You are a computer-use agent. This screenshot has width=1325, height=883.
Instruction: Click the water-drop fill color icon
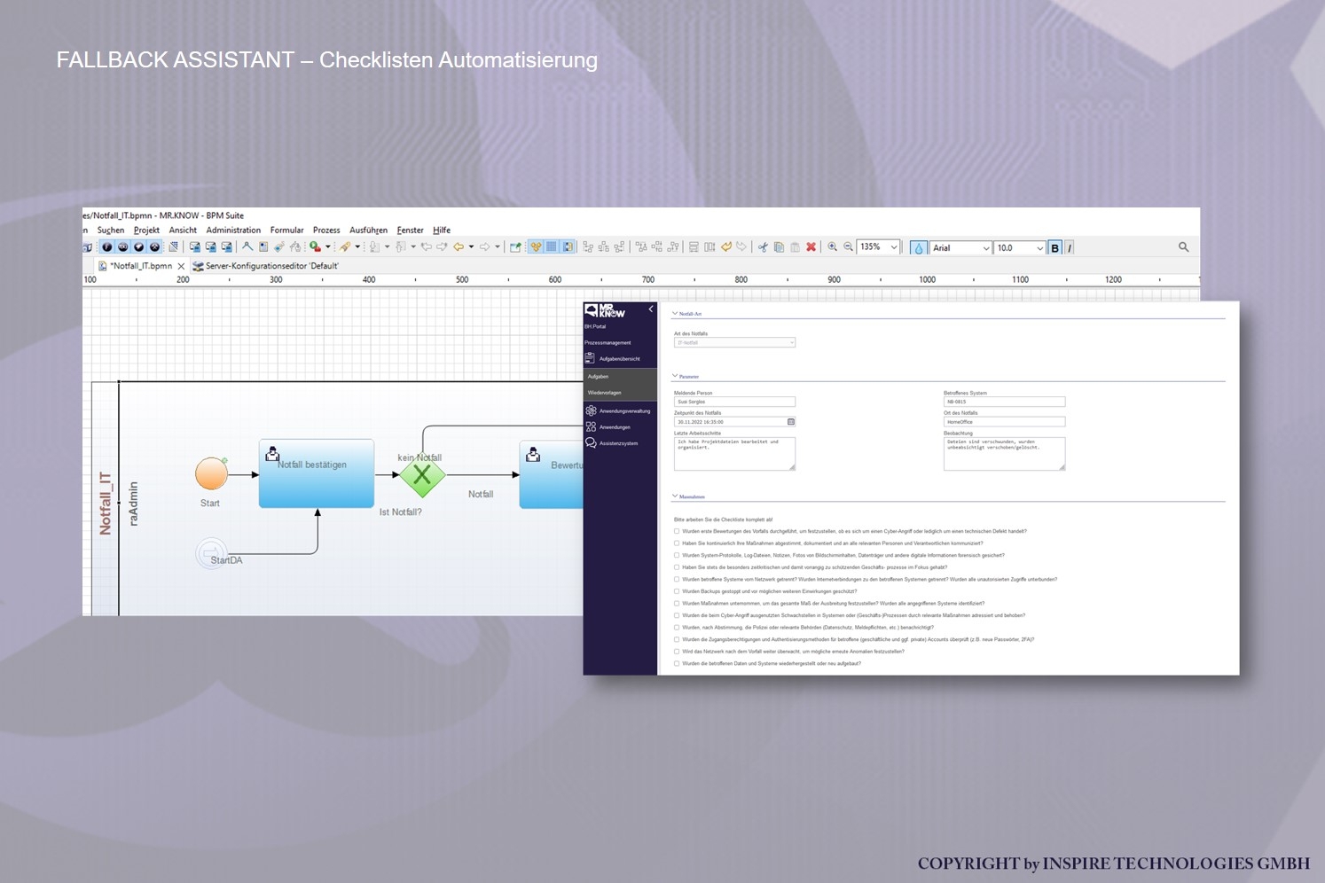[919, 248]
